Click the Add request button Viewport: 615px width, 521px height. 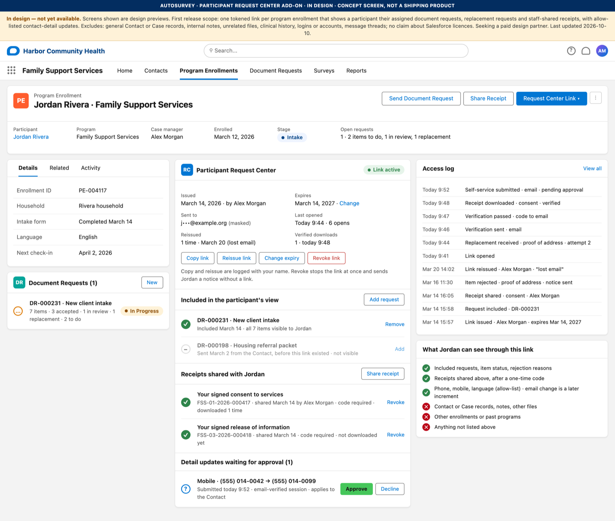pyautogui.click(x=384, y=299)
